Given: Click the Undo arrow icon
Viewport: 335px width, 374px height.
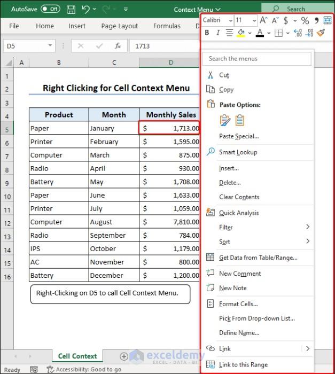Looking at the screenshot, I should click(x=85, y=9).
